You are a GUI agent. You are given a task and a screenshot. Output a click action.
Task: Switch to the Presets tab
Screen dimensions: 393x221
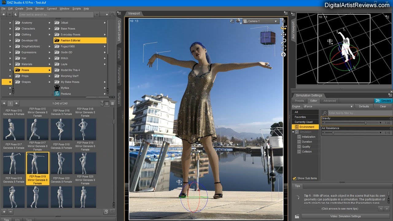[x=299, y=101]
